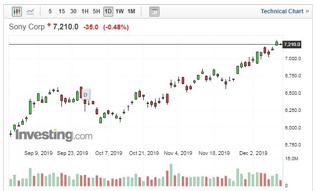Image resolution: width=316 pixels, height=191 pixels.
Task: Click the 5,750.0 axis price level
Action: click(293, 145)
